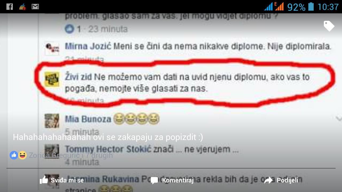Open Mia Bunoza profile picture
The height and width of the screenshot is (192, 342).
coord(52,121)
